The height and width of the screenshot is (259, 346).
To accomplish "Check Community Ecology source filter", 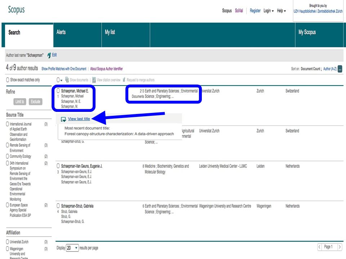I will tap(8, 156).
